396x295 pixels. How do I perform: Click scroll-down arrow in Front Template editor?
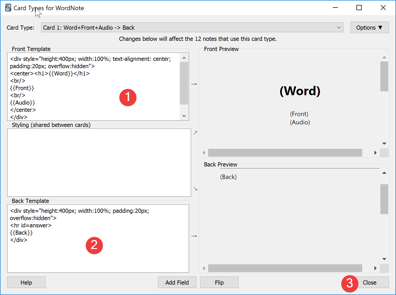pyautogui.click(x=184, y=116)
